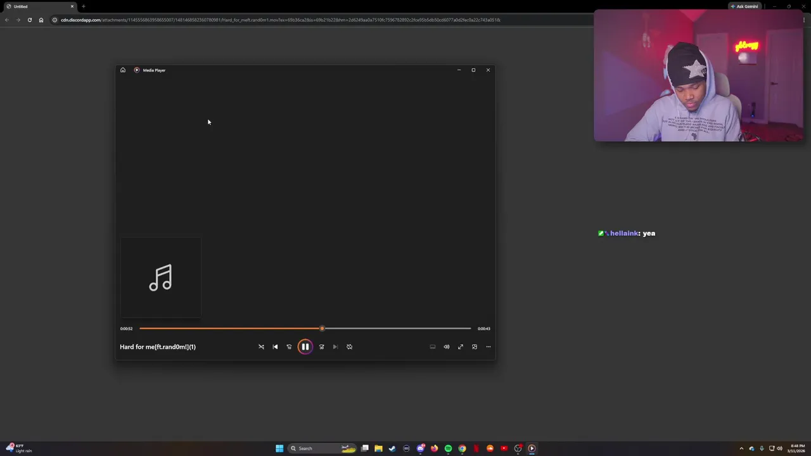This screenshot has height=456, width=811.
Task: Go back in the browser
Action: tap(6, 20)
